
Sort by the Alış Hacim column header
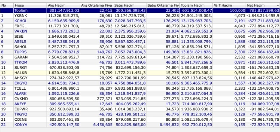(x=63, y=5)
